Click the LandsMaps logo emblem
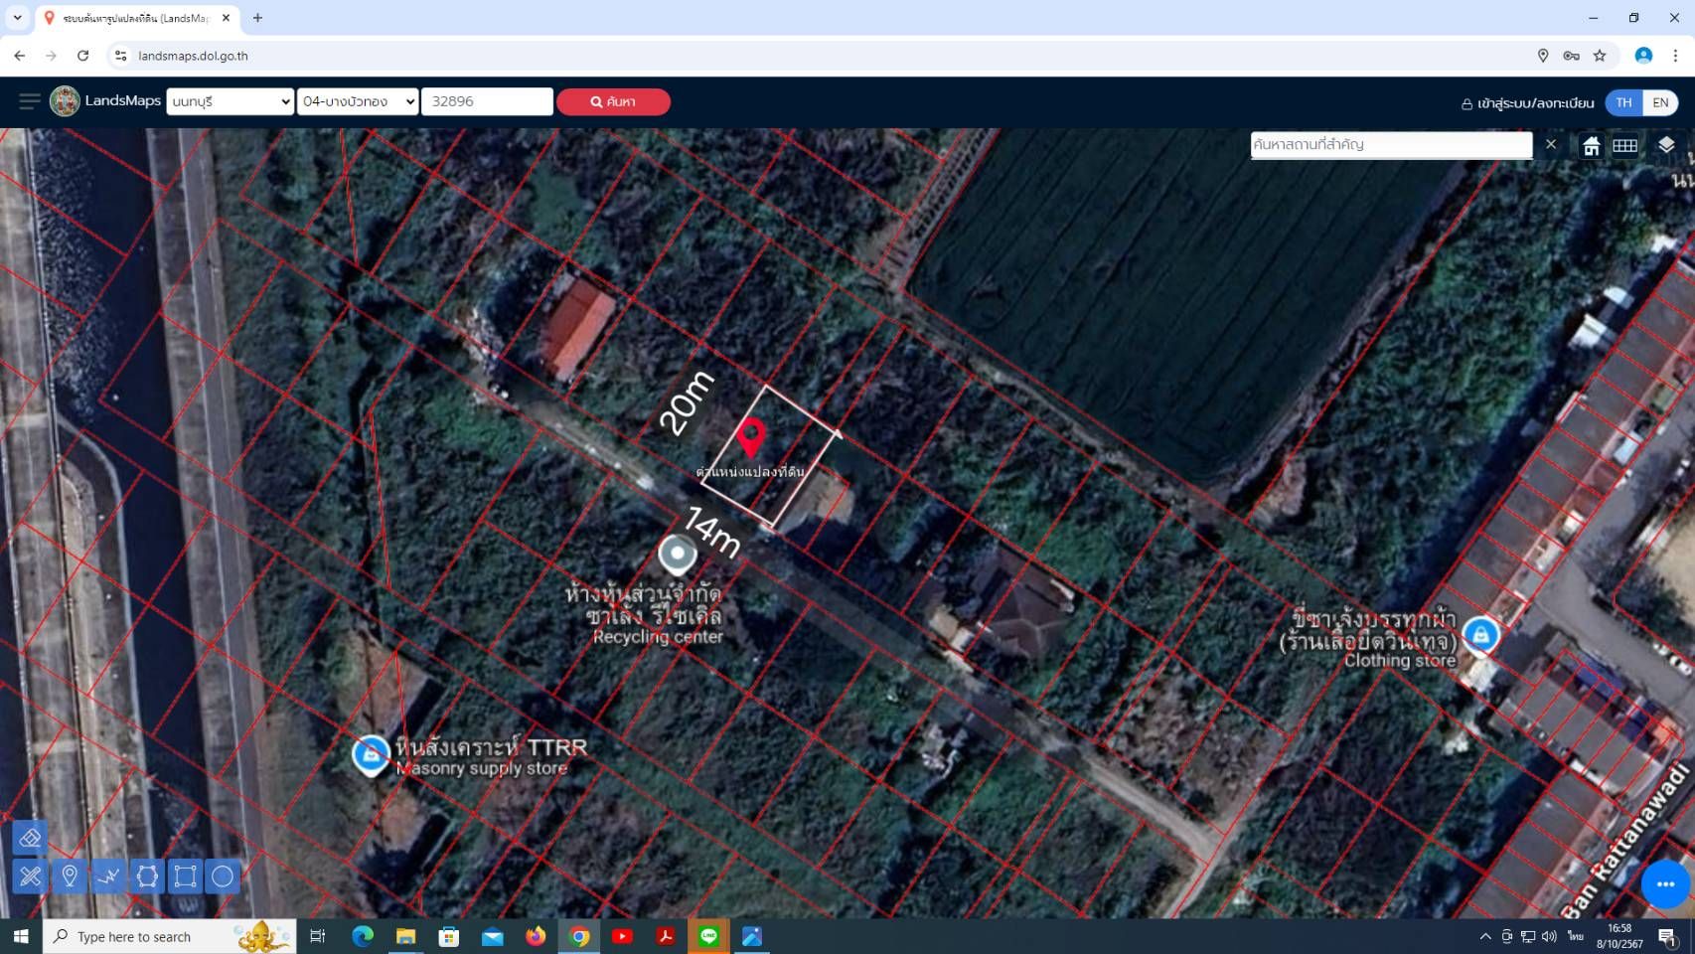Screen dimensions: 1695x954 [x=65, y=101]
